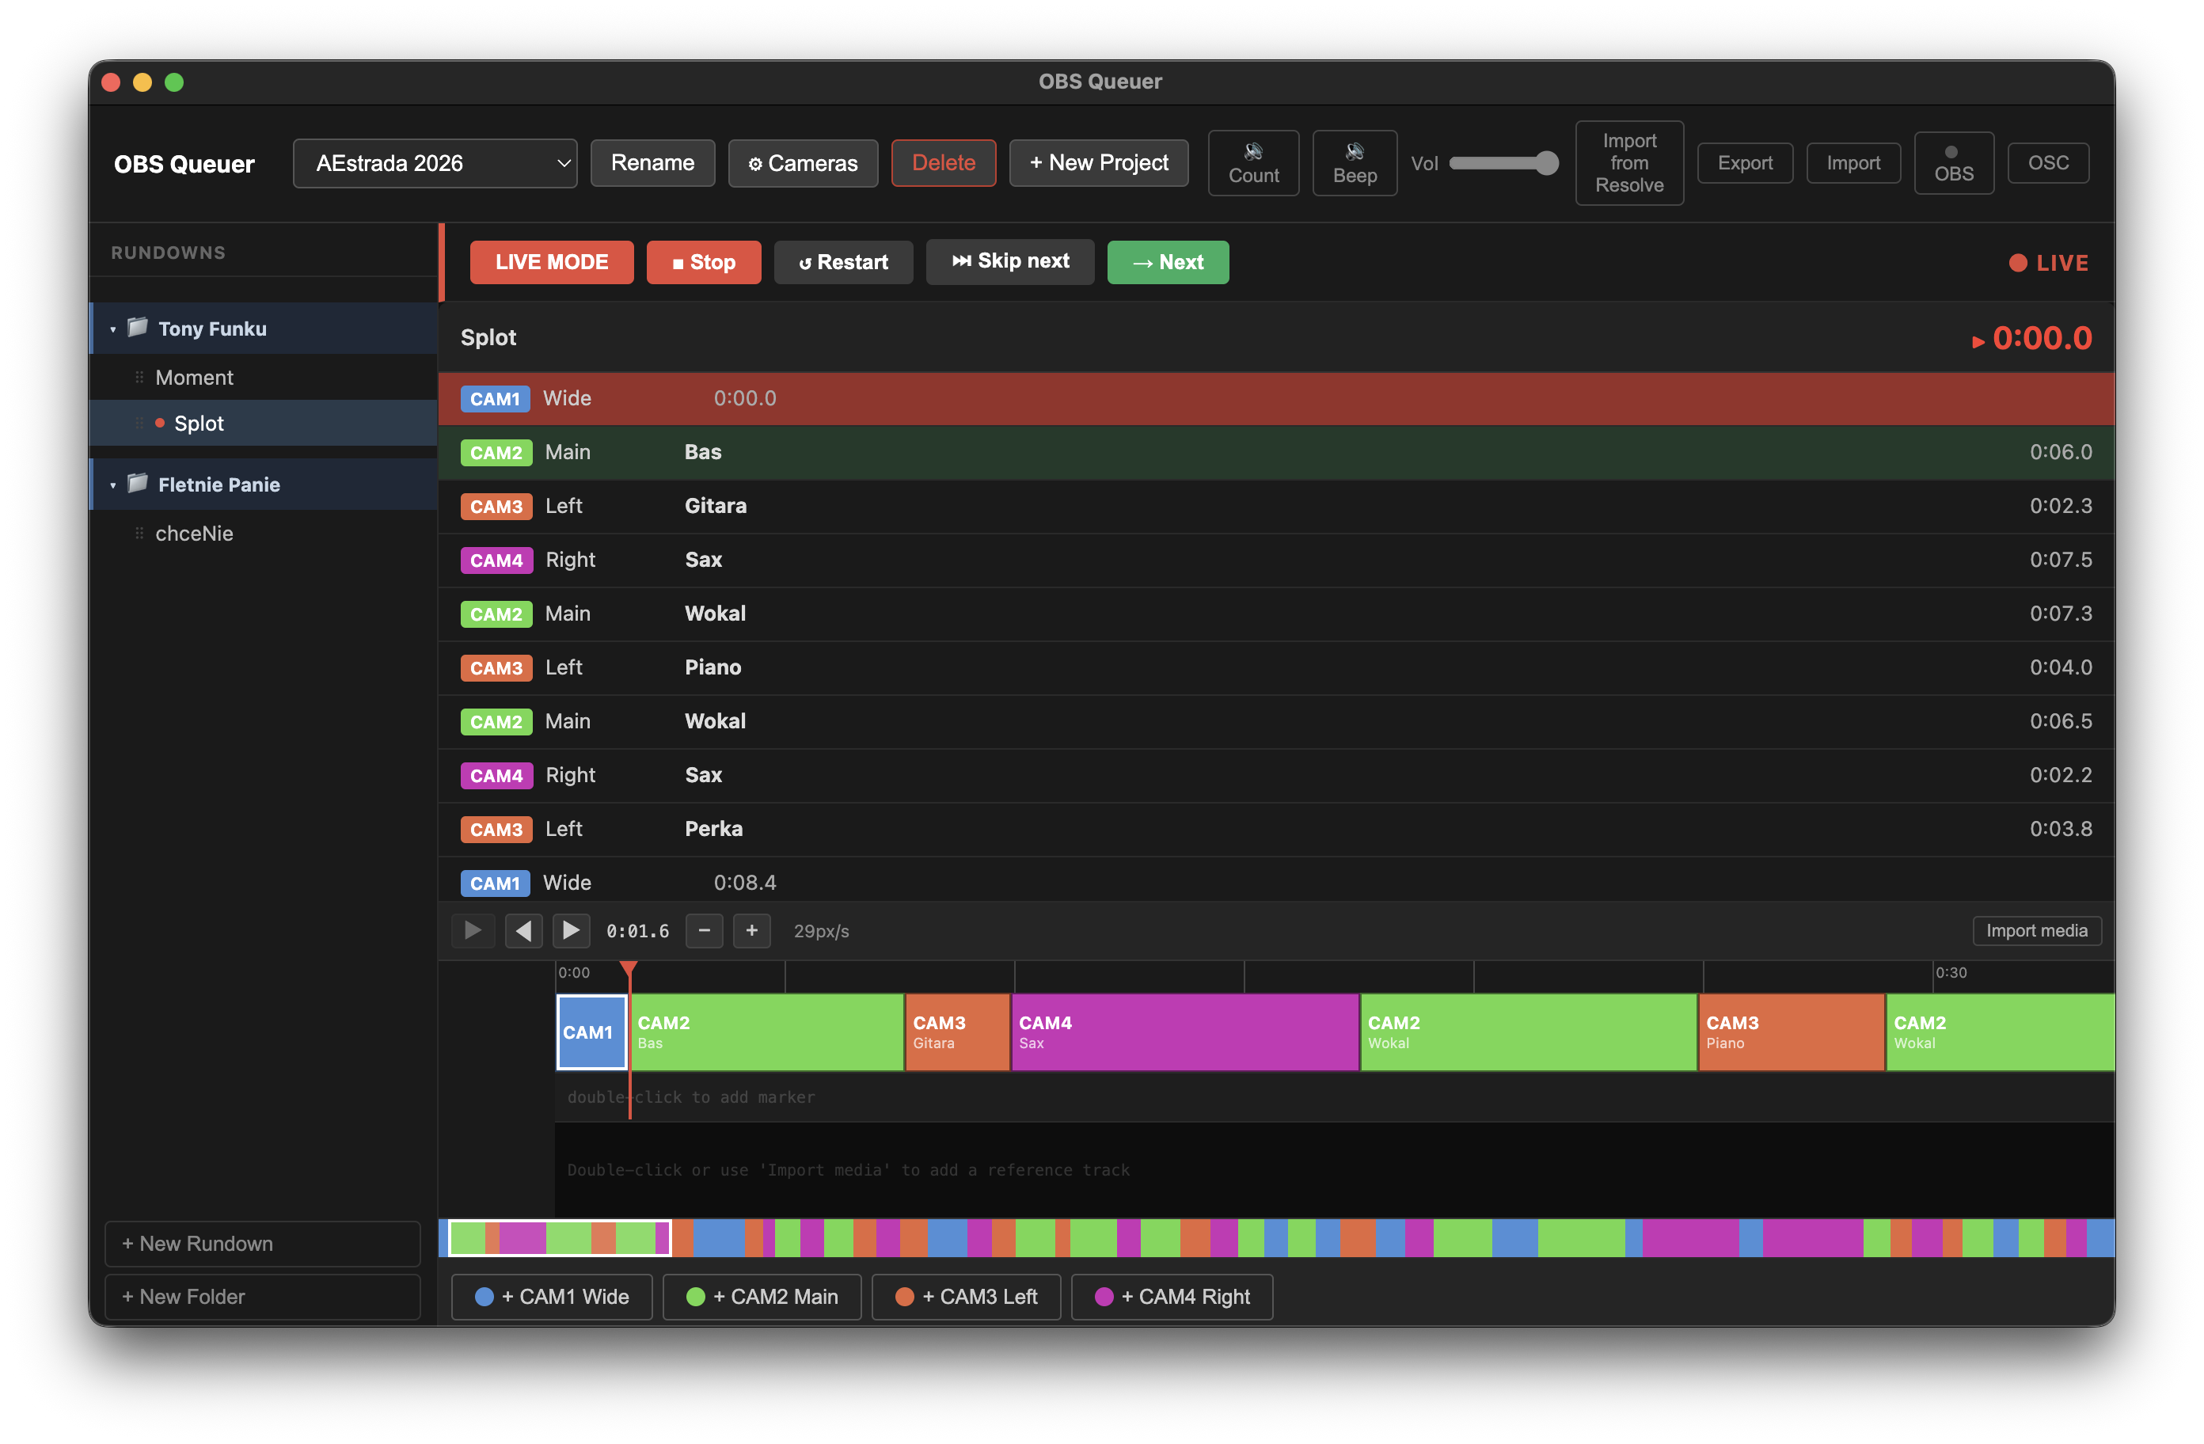Select the CAM4 Sax clip on timeline
Viewport: 2204px width, 1444px height.
pyautogui.click(x=1184, y=1032)
